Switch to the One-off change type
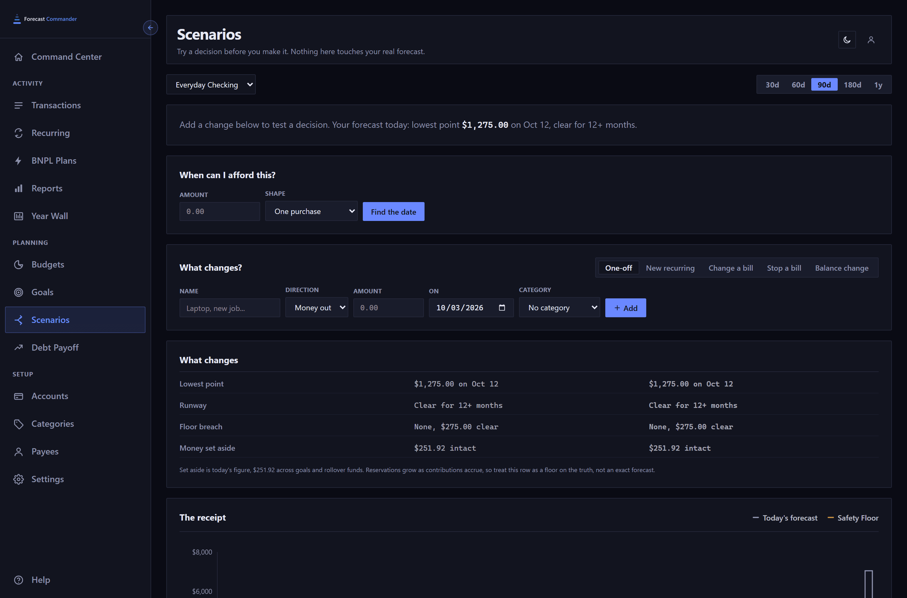 [x=618, y=268]
